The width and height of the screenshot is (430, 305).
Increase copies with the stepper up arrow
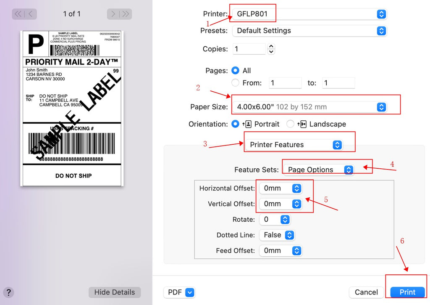pyautogui.click(x=271, y=46)
